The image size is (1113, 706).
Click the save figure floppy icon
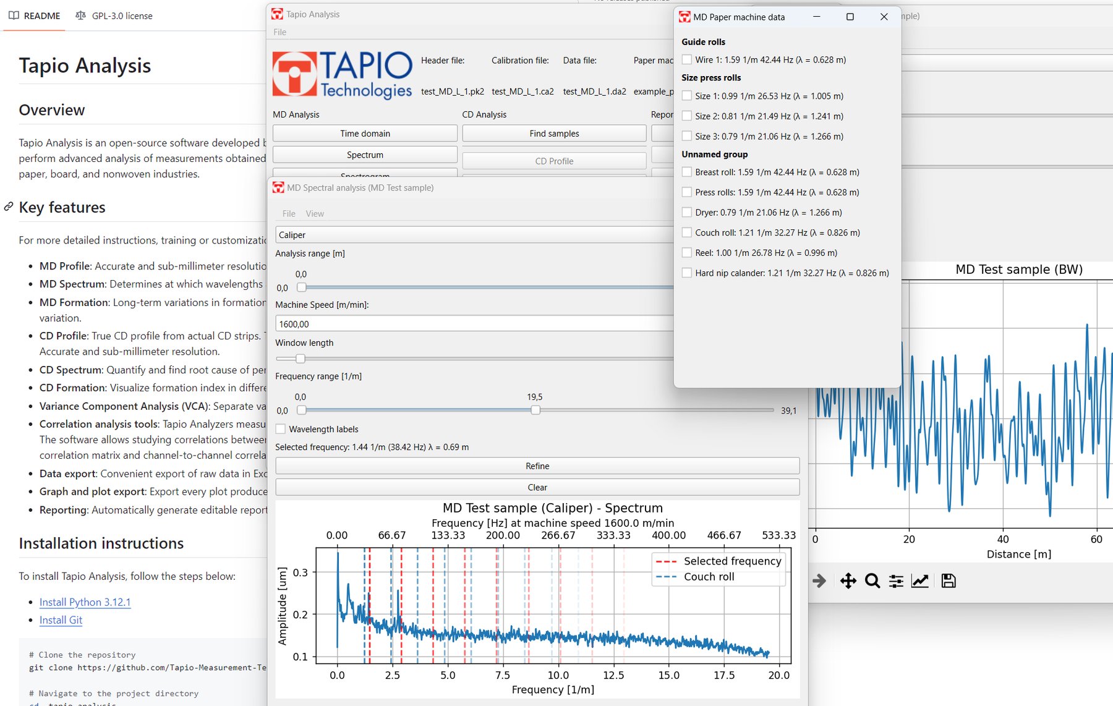tap(949, 581)
